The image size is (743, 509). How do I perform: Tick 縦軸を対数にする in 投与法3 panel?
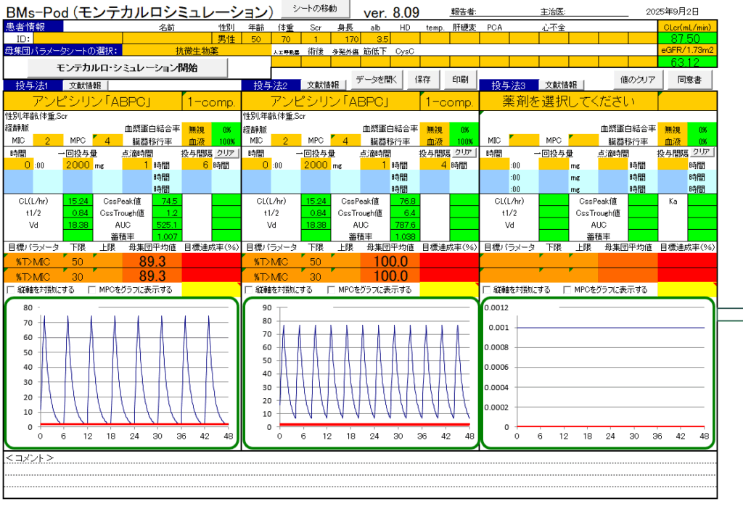(487, 289)
